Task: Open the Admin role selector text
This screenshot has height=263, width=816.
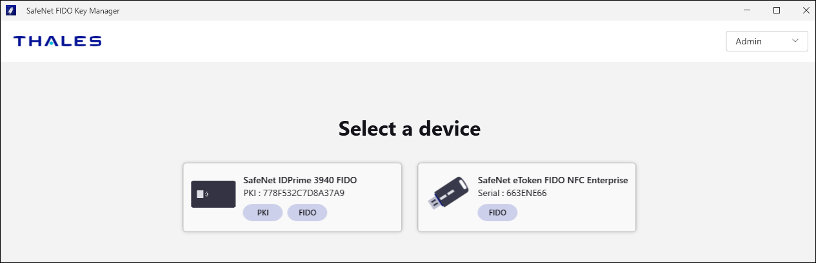Action: [749, 41]
